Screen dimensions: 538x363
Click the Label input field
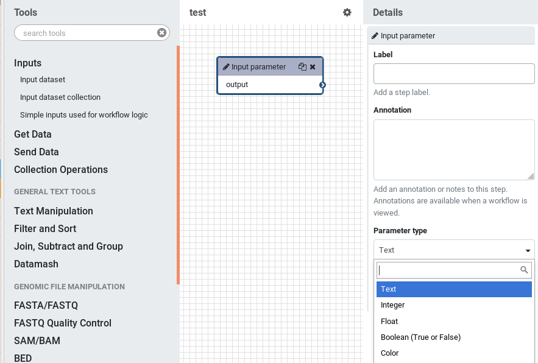pos(453,74)
